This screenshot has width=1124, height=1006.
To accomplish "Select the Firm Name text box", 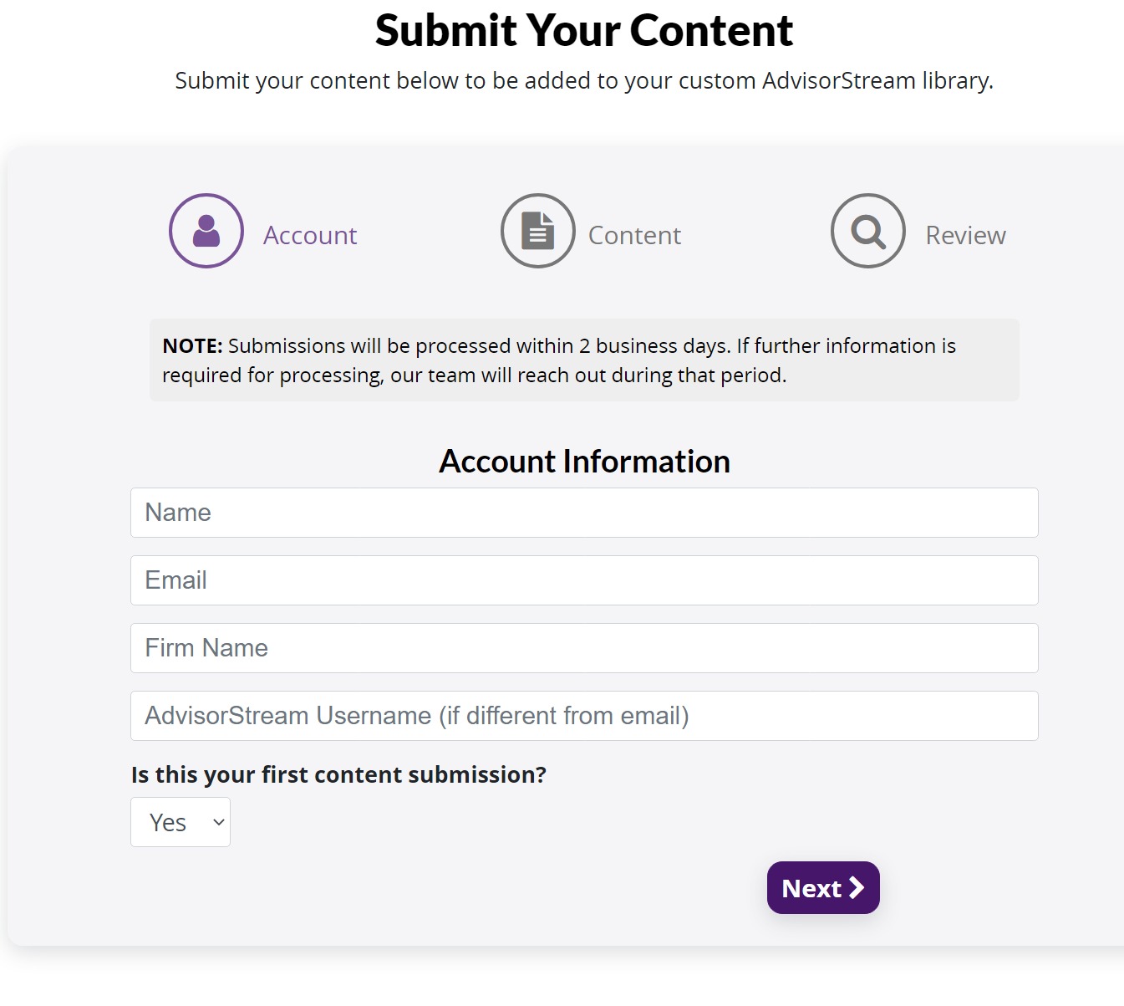I will [584, 648].
